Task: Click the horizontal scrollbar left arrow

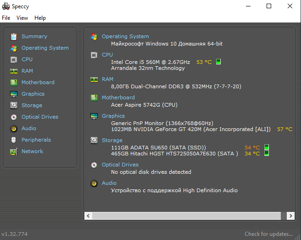Action: pyautogui.click(x=88, y=216)
